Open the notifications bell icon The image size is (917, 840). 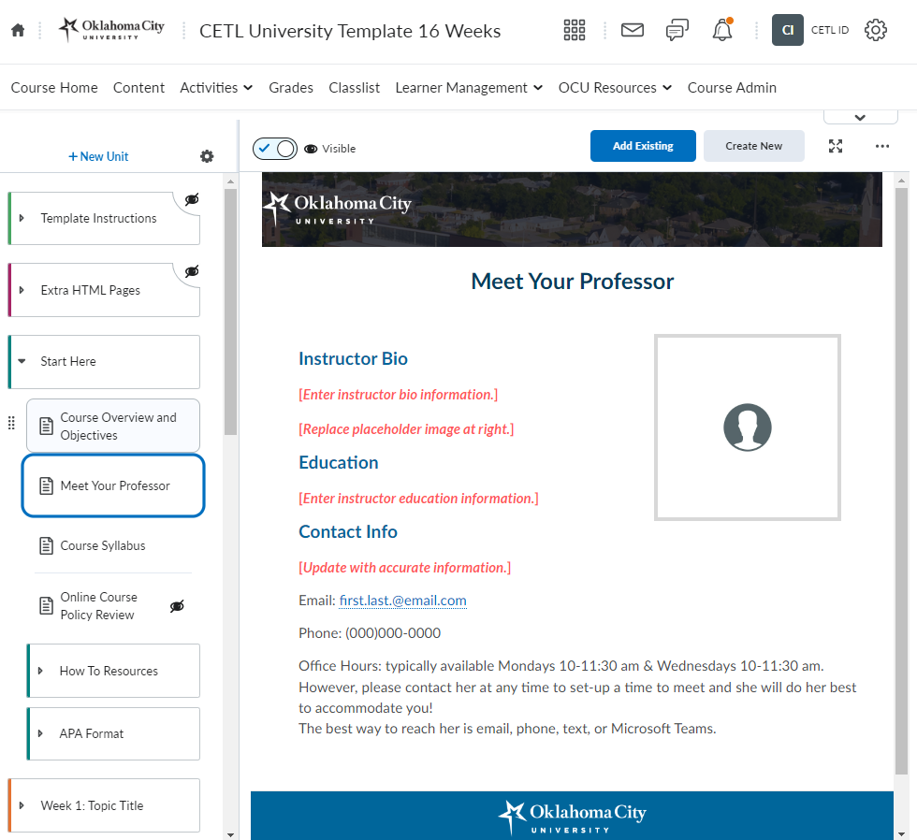[x=721, y=31]
